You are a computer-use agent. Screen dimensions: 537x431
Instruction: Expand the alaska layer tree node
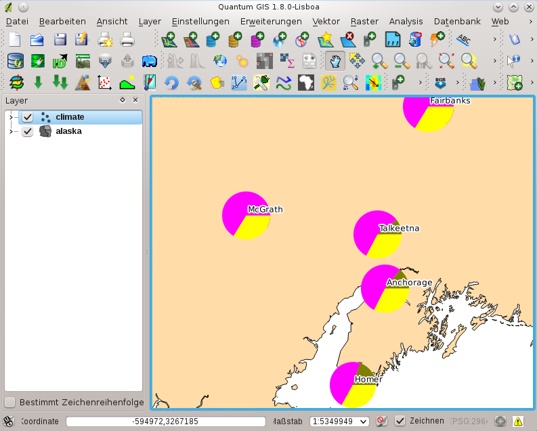[x=11, y=131]
